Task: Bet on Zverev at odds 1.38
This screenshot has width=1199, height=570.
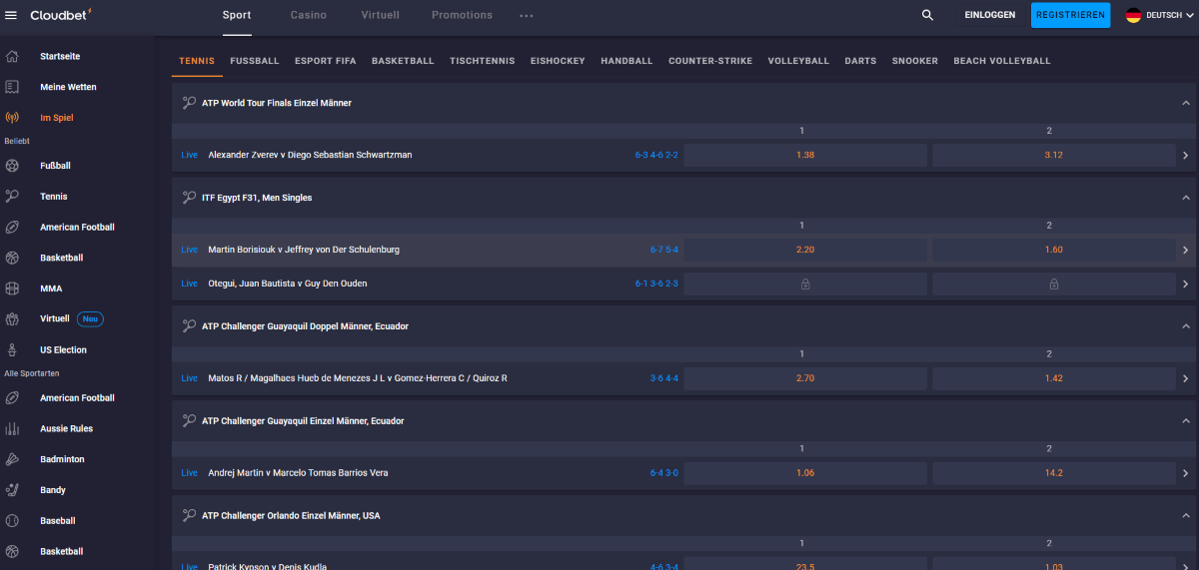Action: click(x=805, y=155)
